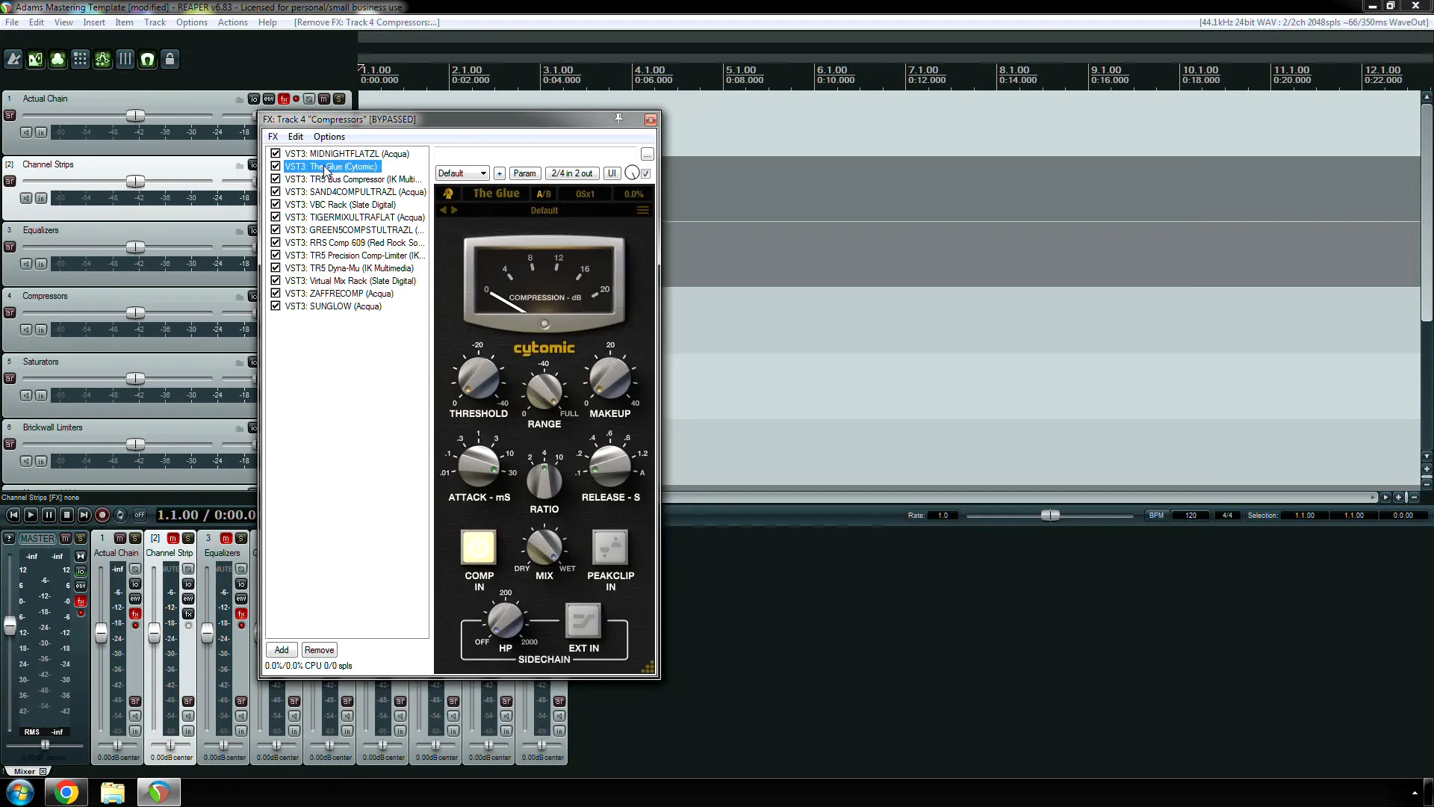Uncheck the TIGERMIXULTRAFLAT (Acqua) plugin

coord(276,217)
